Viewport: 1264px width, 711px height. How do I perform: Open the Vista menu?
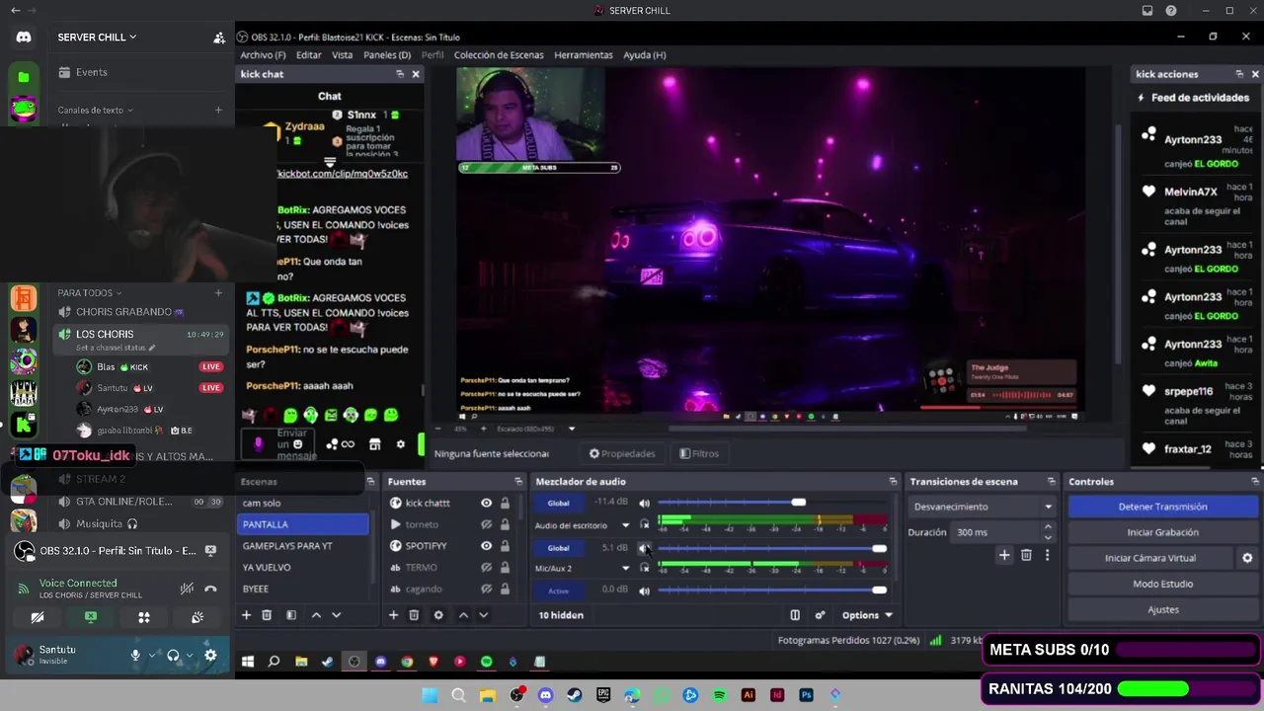(342, 55)
